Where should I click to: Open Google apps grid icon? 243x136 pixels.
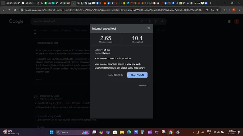coord(230,22)
